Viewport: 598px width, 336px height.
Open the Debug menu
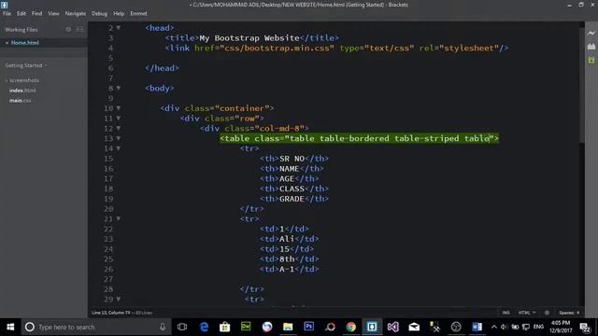[100, 13]
